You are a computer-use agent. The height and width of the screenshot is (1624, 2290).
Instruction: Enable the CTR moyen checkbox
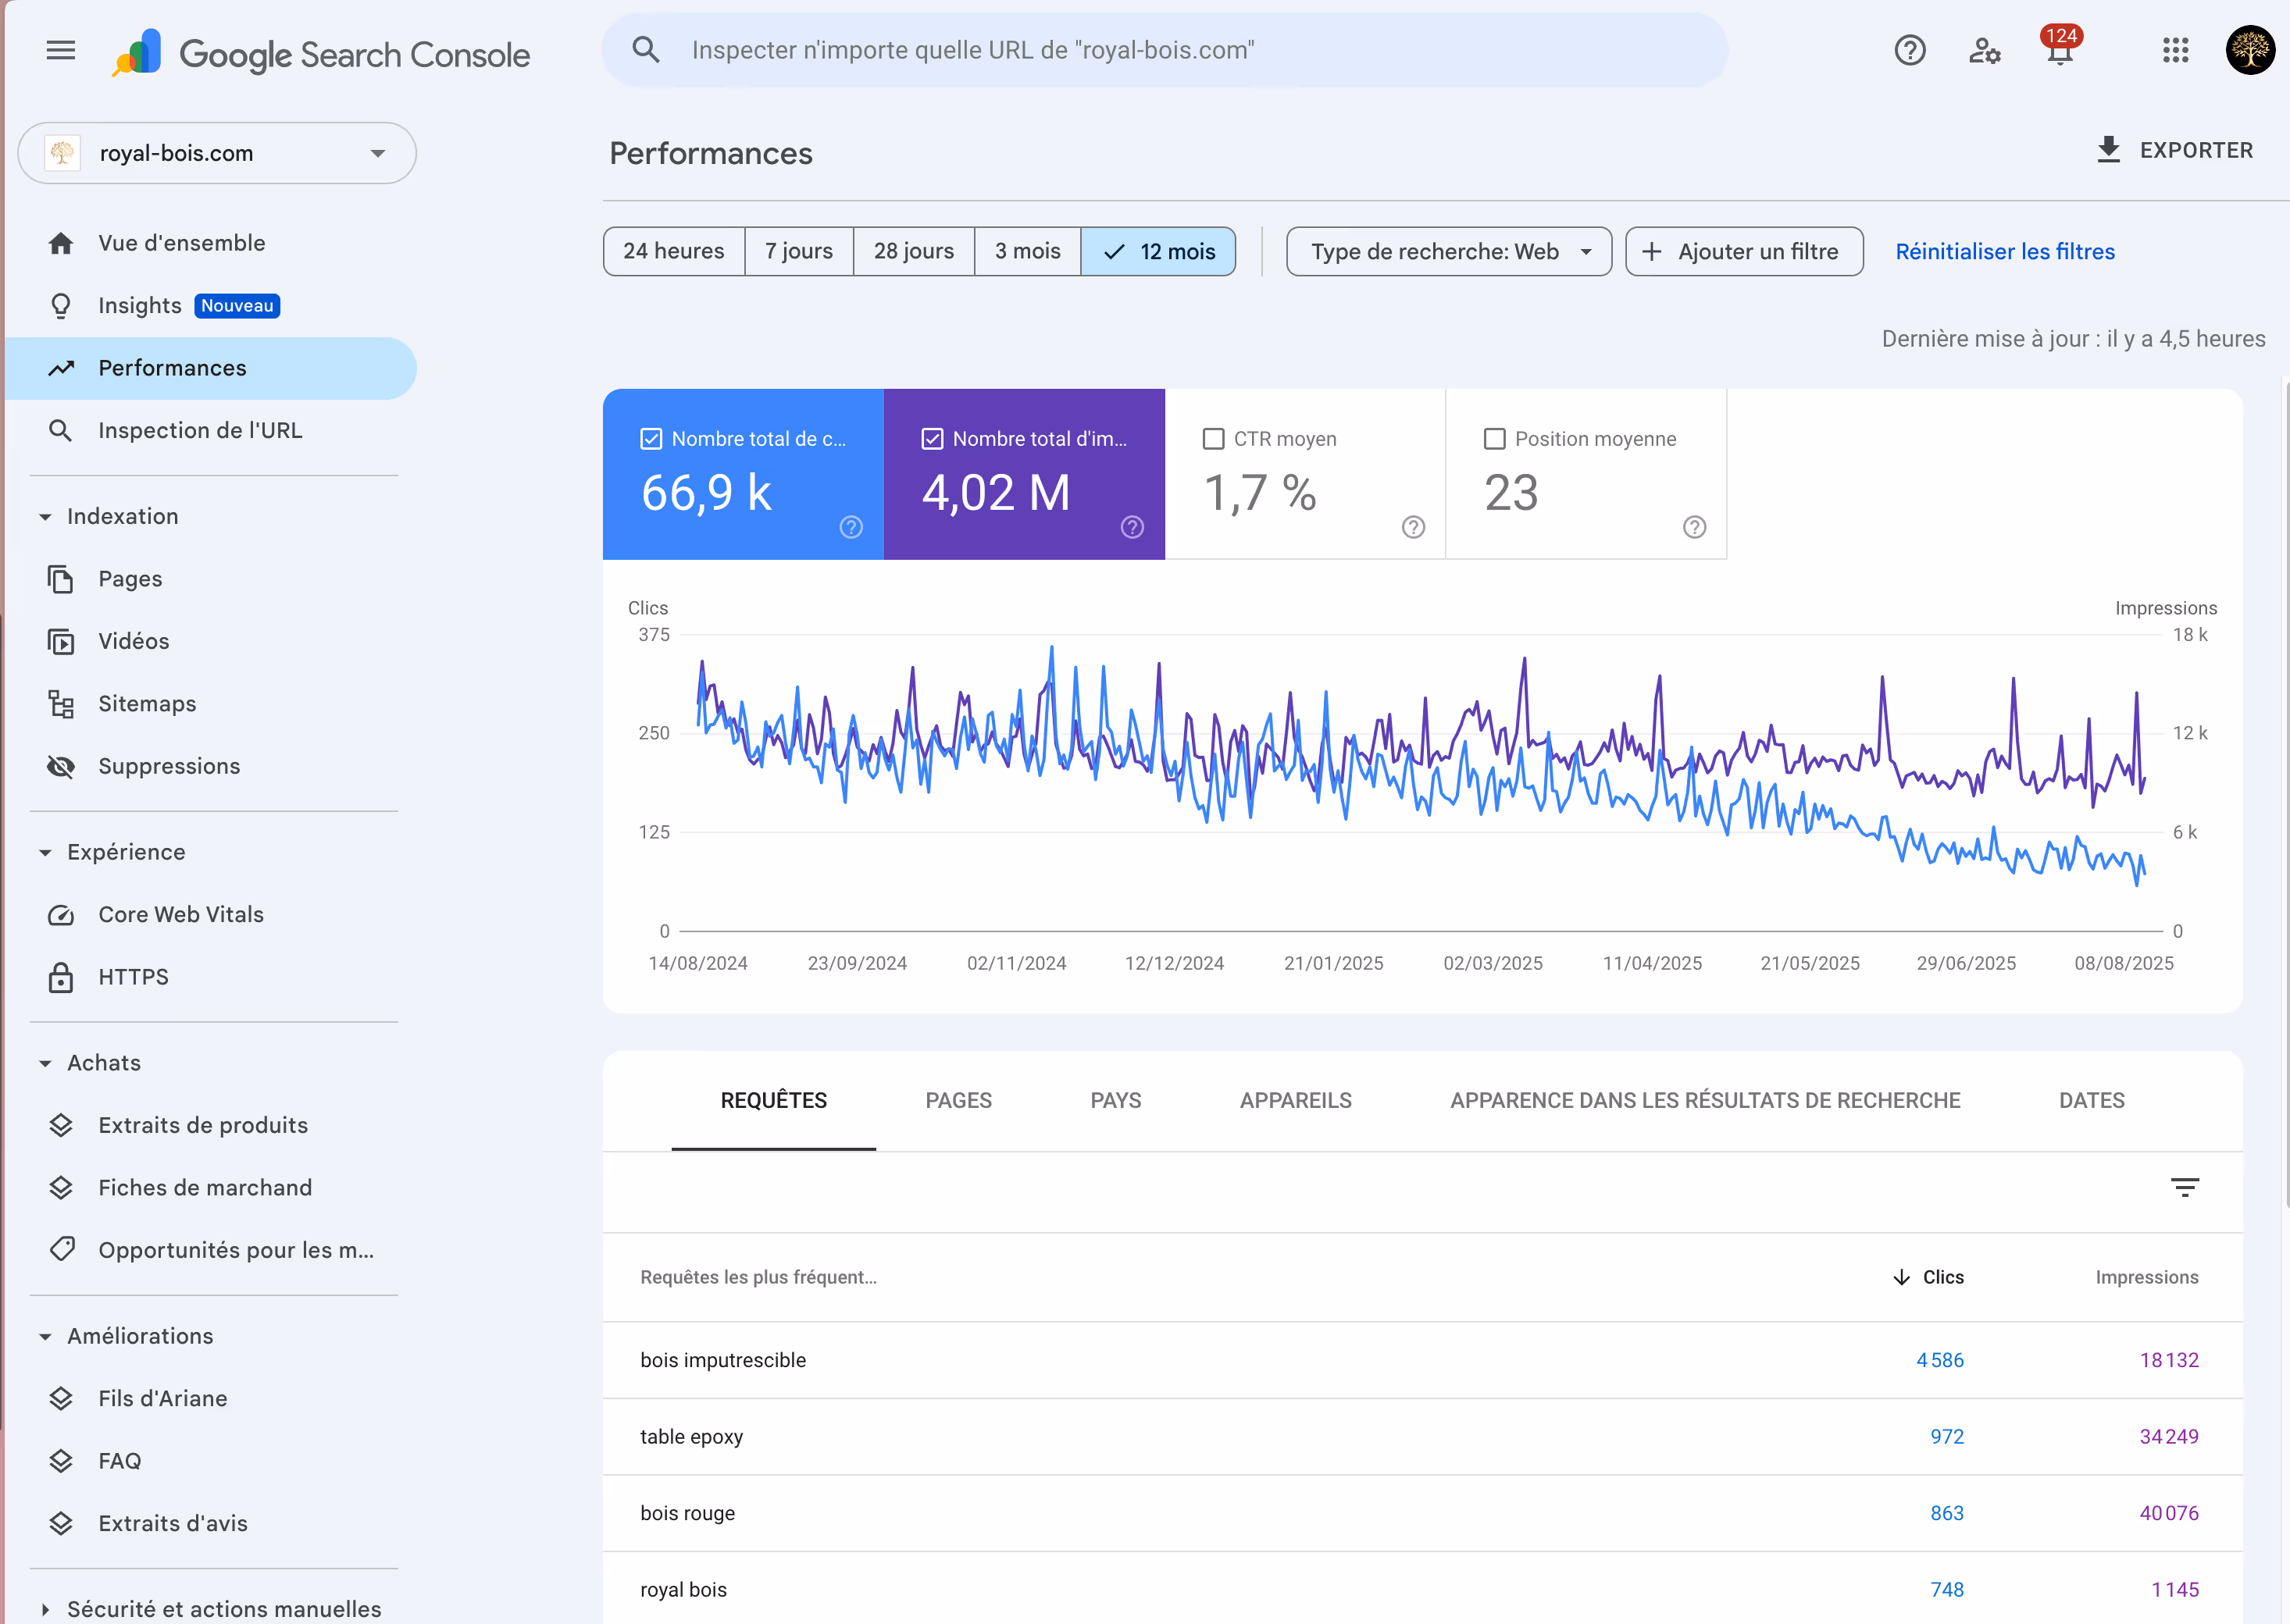pyautogui.click(x=1214, y=439)
